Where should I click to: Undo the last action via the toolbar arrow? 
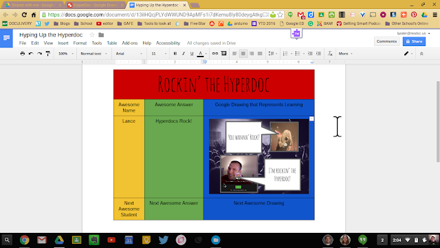(x=31, y=54)
